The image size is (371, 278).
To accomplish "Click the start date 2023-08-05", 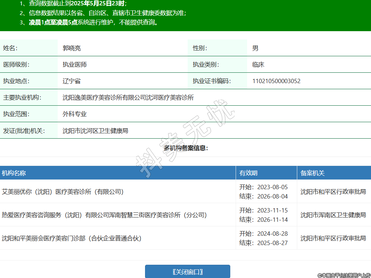I will tap(272, 187).
